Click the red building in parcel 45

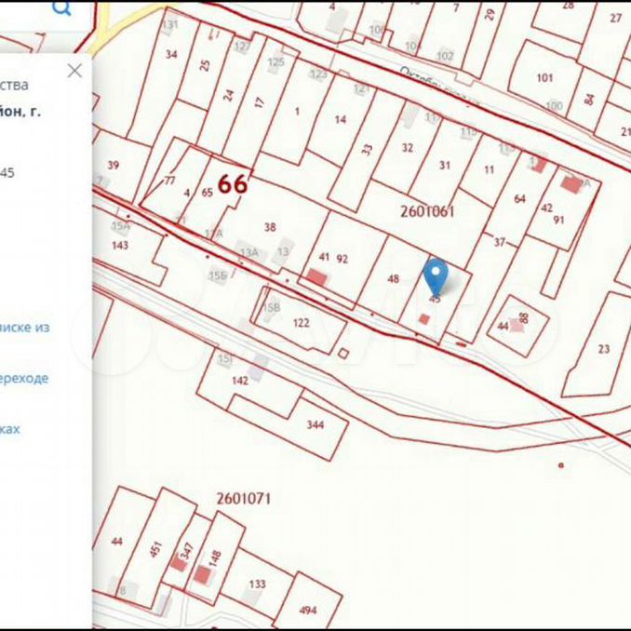coord(424,319)
